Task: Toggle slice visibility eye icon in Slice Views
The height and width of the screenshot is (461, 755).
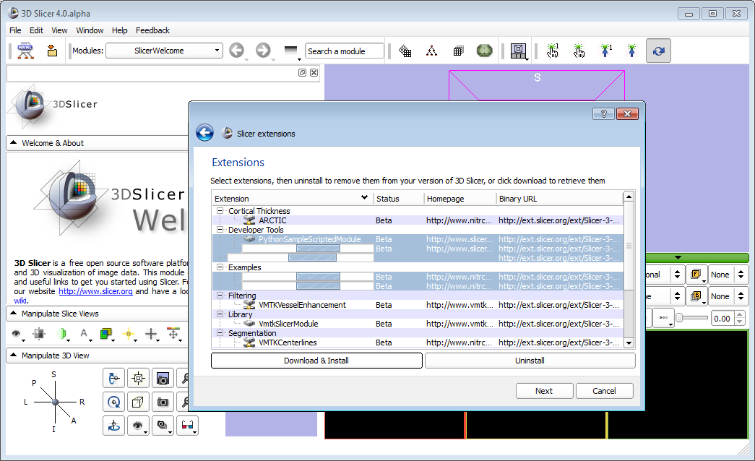Action: click(x=16, y=334)
